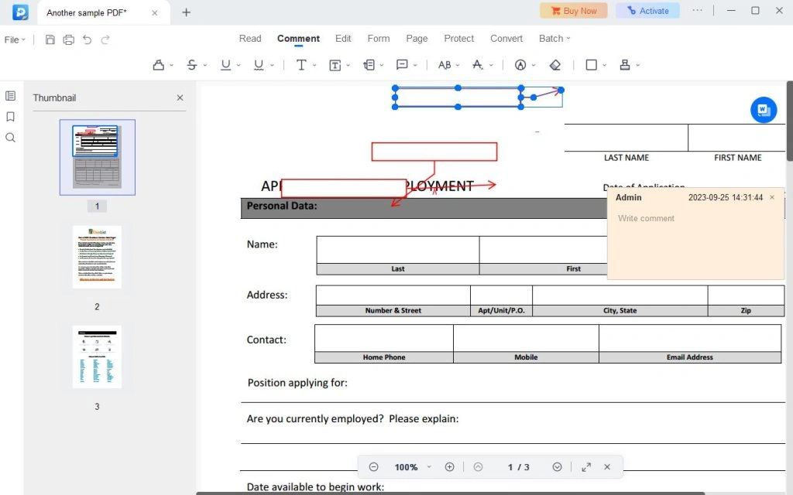The image size is (793, 495).
Task: Enter fullscreen view mode
Action: pos(586,466)
